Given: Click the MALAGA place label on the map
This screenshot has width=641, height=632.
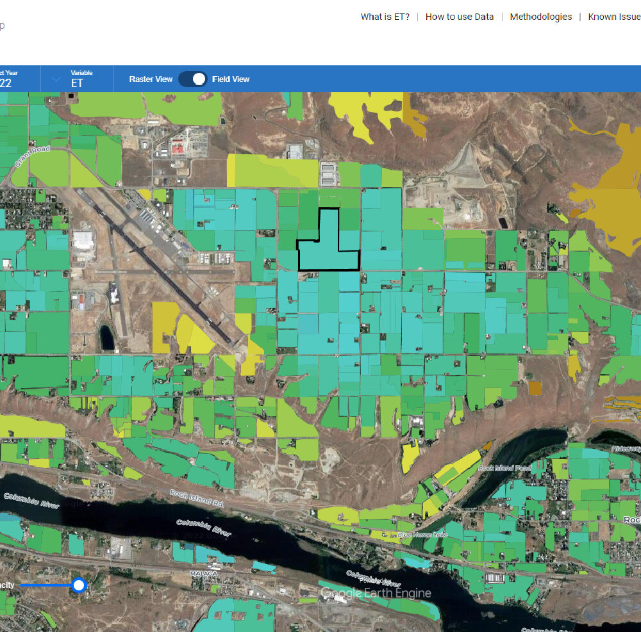Looking at the screenshot, I should [x=204, y=574].
